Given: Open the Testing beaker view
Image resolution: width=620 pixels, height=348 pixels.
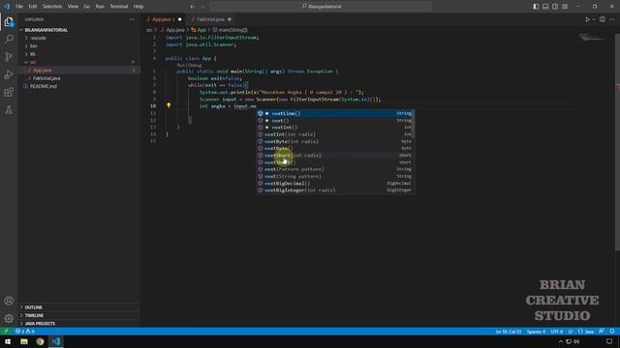Looking at the screenshot, I should [9, 110].
